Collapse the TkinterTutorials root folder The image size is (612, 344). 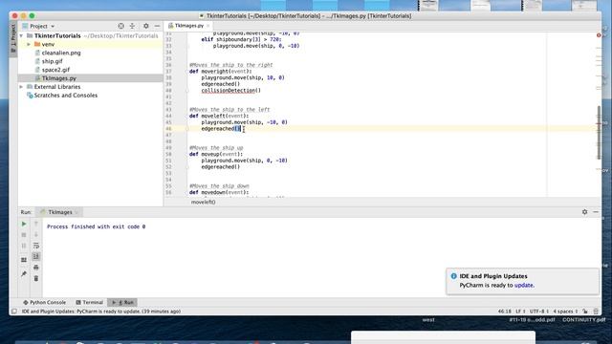pyautogui.click(x=21, y=36)
